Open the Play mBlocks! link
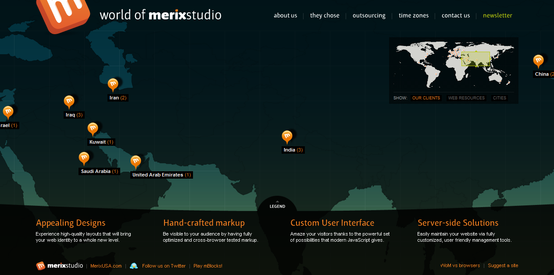This screenshot has height=275, width=554. click(208, 266)
